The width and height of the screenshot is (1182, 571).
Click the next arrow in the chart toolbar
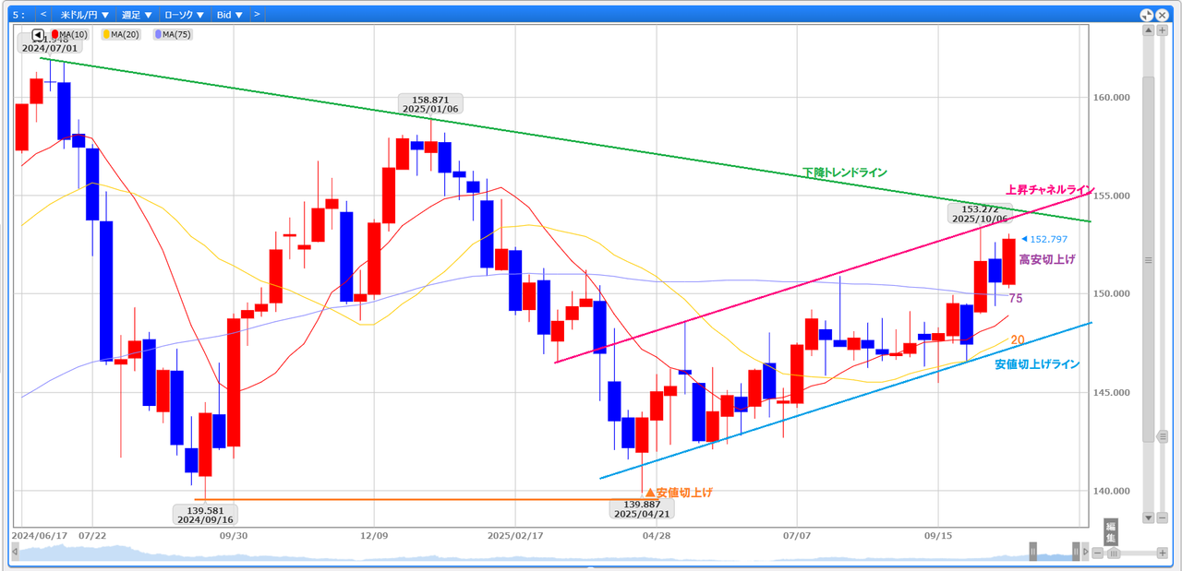tap(257, 15)
